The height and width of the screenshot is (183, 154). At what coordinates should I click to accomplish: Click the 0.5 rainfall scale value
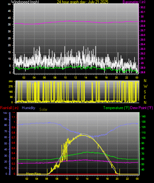click(14, 148)
